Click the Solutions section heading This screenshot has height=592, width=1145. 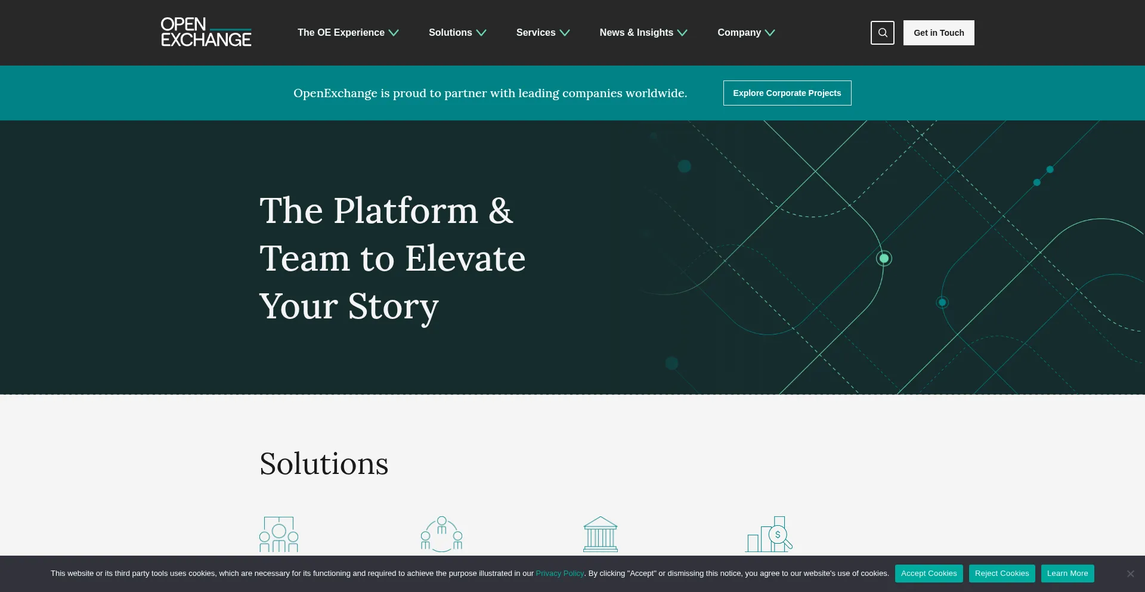[324, 464]
